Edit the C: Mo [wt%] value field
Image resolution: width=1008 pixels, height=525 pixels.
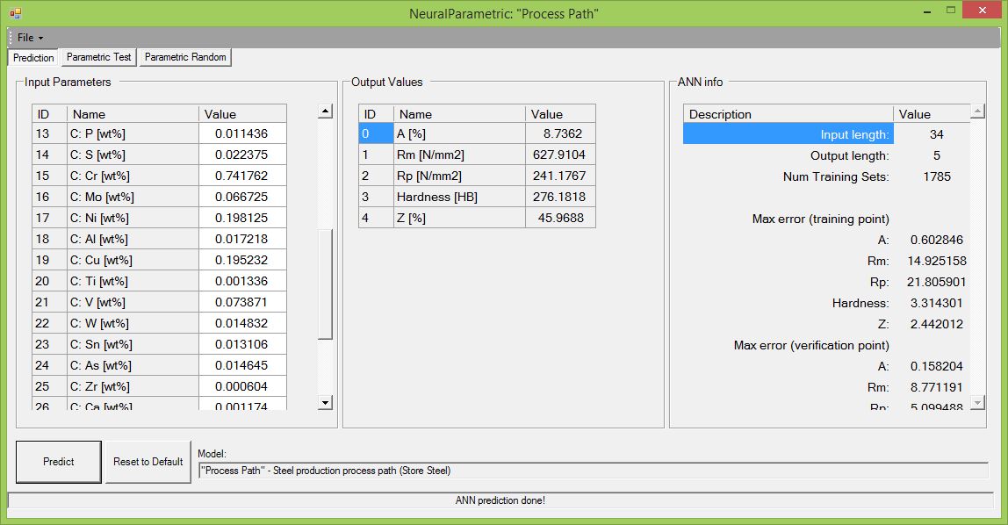(x=242, y=197)
